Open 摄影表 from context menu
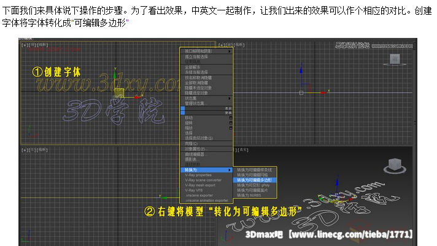Viewport: 437px width, 246px height. (x=206, y=159)
